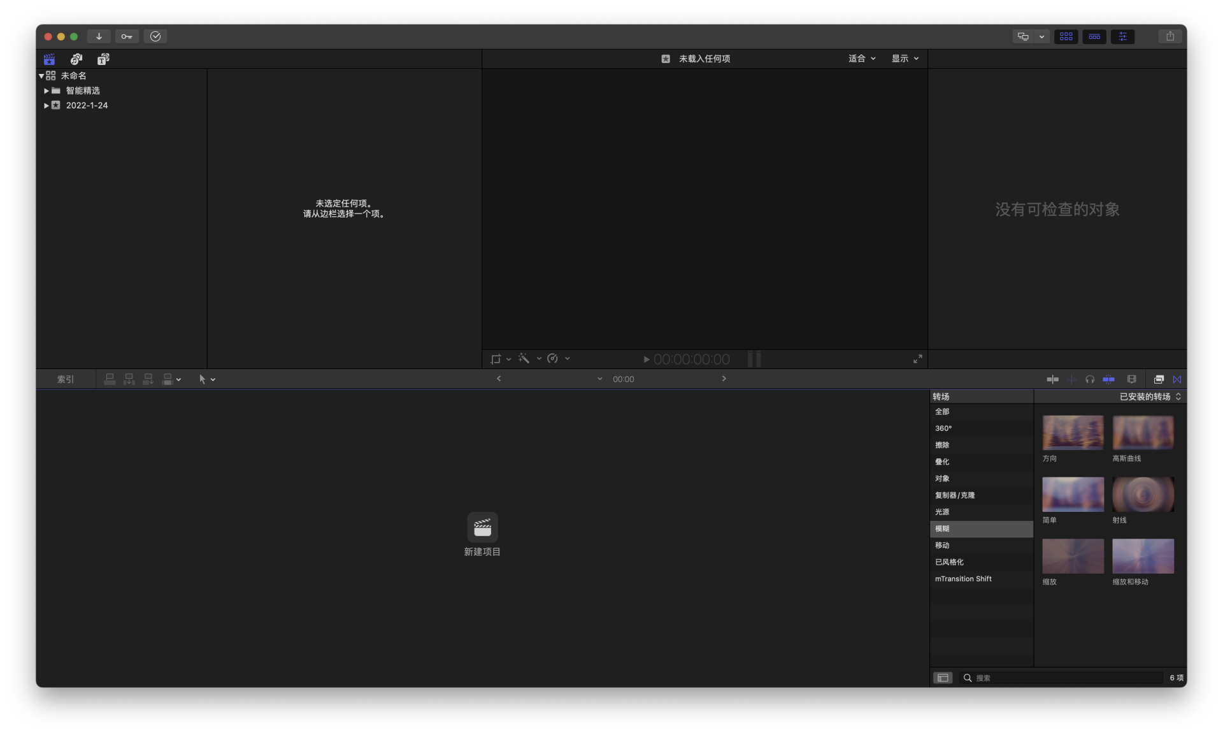Image resolution: width=1223 pixels, height=735 pixels.
Task: Open the workspace layout dropdown chevron
Action: 1042,36
